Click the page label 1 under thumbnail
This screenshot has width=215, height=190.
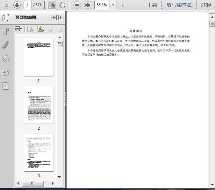(39, 81)
